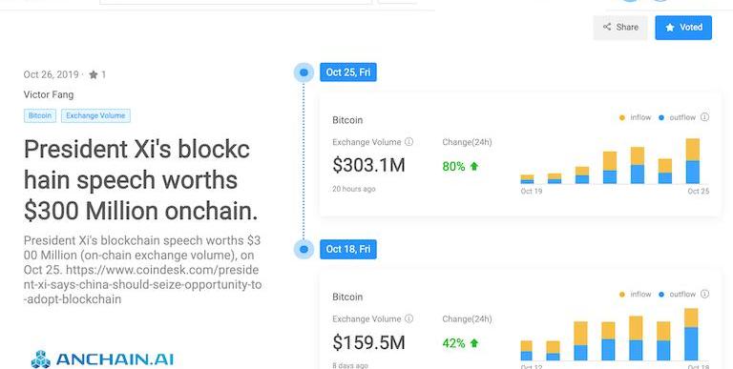This screenshot has width=733, height=369.
Task: Select the Bitcoin tag
Action: (x=40, y=115)
